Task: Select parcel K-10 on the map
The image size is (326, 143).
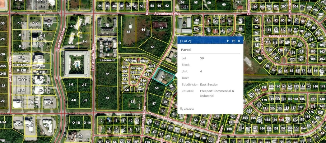Action: [x=22, y=58]
